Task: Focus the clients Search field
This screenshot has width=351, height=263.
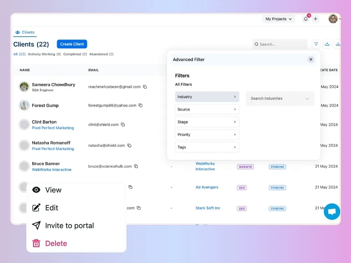Action: coord(280,44)
